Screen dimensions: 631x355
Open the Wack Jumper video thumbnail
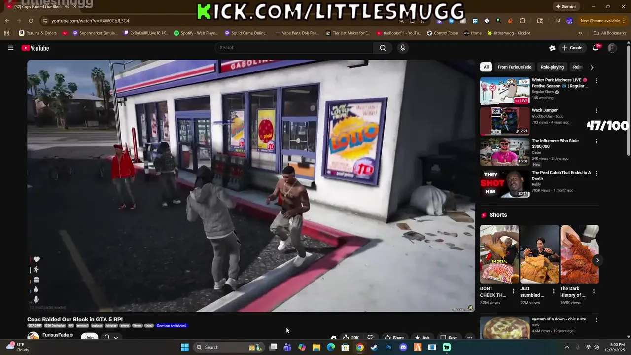coord(505,121)
